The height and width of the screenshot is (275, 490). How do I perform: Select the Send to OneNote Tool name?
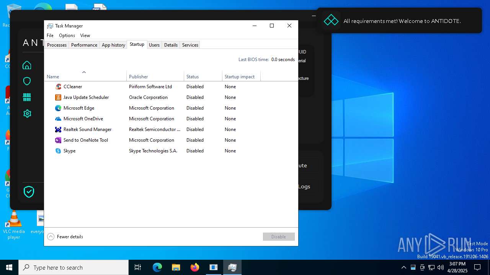click(x=86, y=140)
